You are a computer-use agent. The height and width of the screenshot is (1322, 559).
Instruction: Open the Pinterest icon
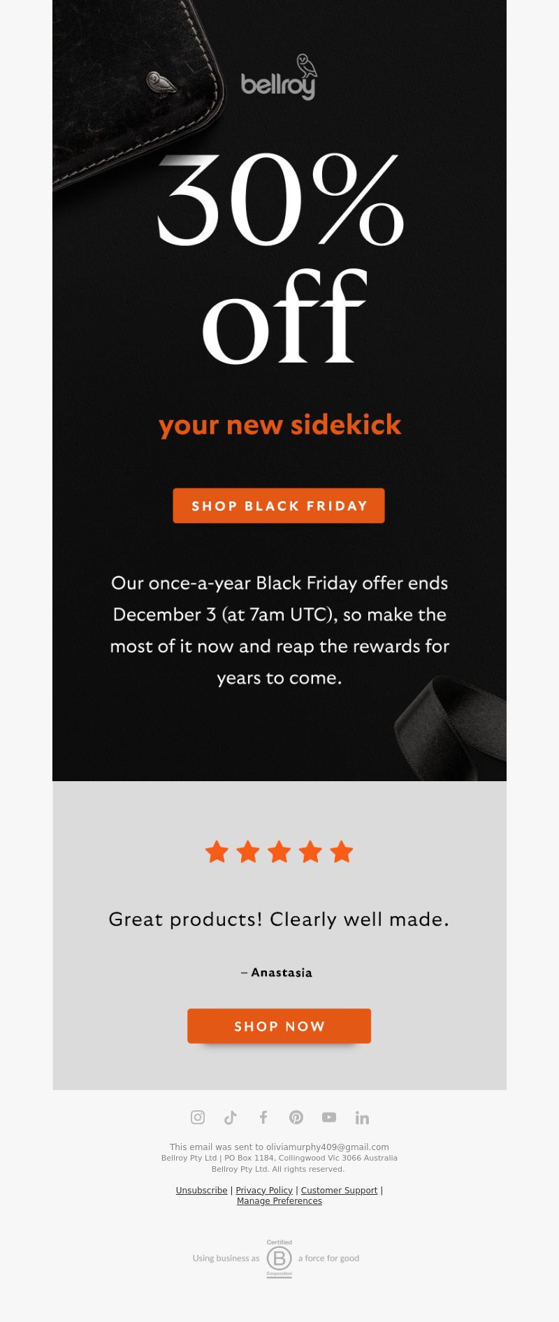296,1117
